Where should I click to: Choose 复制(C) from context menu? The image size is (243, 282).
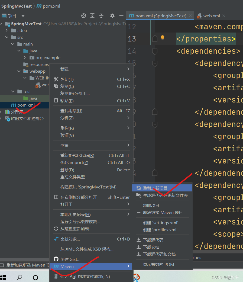tap(92, 86)
